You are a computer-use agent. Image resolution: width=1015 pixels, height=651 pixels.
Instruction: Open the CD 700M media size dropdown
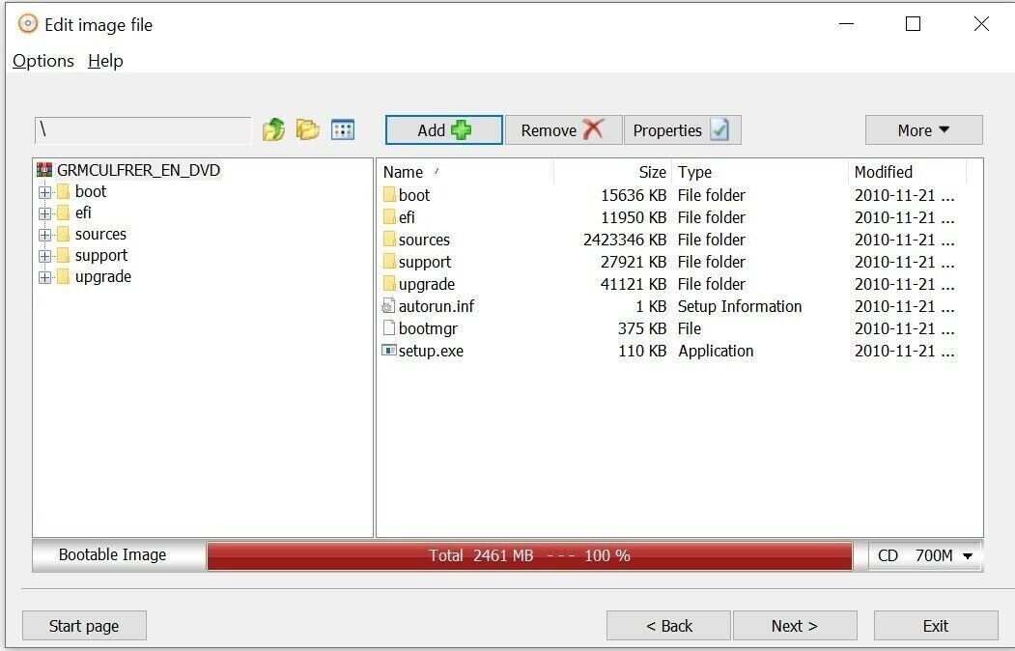pos(925,555)
